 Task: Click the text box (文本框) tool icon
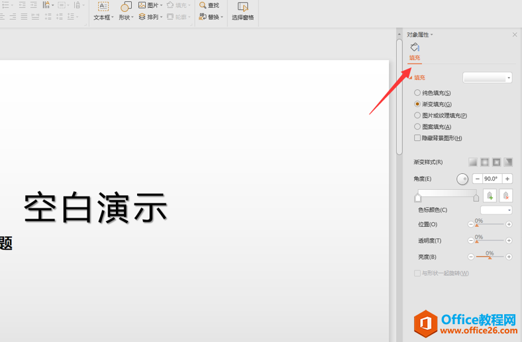click(103, 7)
